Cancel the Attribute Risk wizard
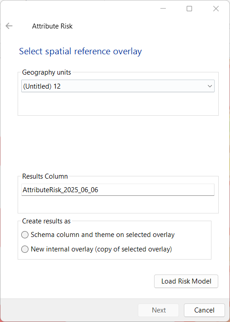 pyautogui.click(x=204, y=310)
